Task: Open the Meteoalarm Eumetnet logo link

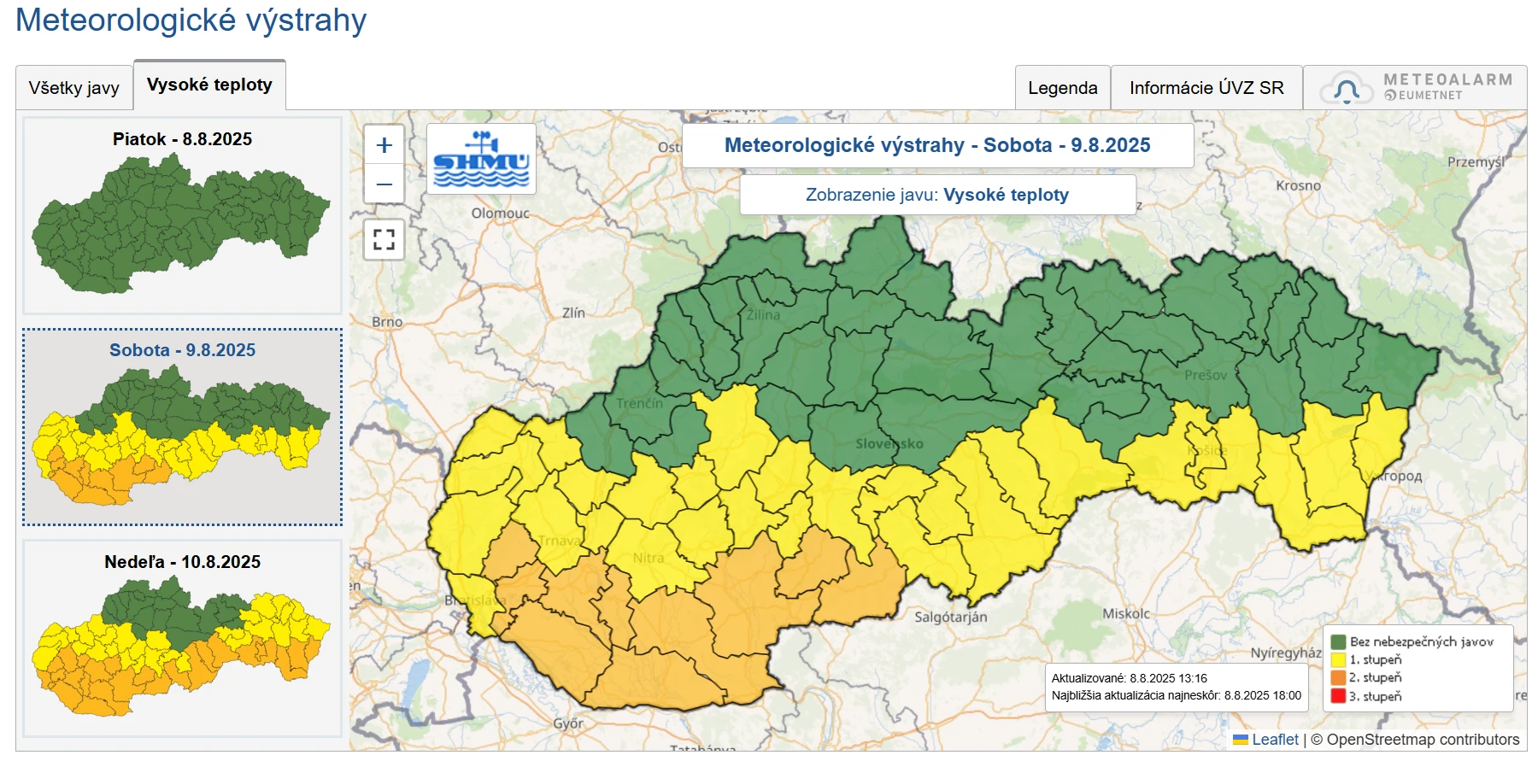Action: pyautogui.click(x=1415, y=88)
